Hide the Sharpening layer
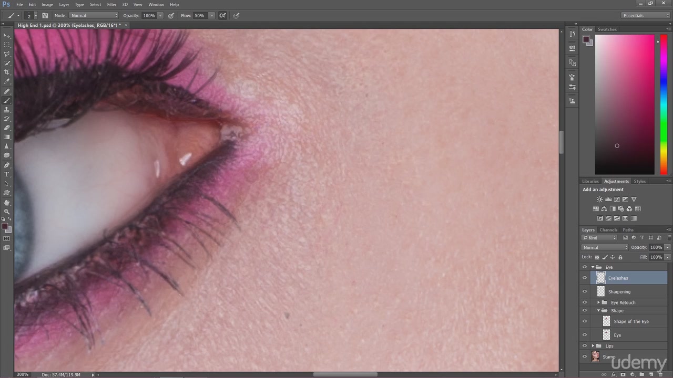Viewport: 673px width, 378px height. pyautogui.click(x=585, y=292)
